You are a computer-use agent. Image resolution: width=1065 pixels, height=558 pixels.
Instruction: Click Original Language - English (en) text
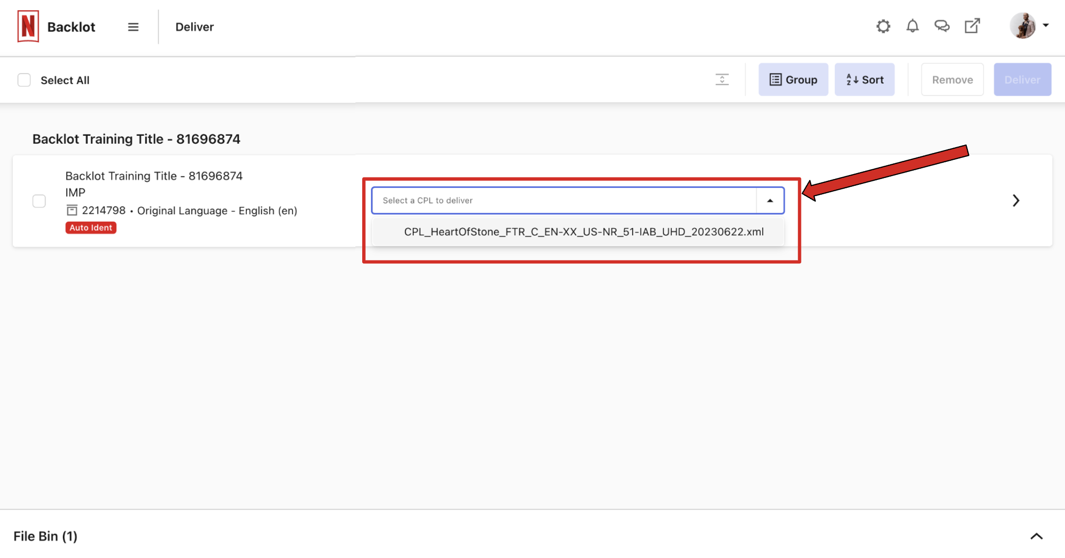(x=217, y=211)
